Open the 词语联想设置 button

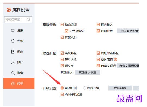(128, 31)
